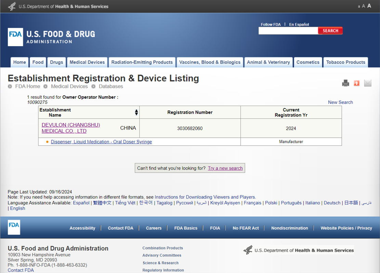The height and width of the screenshot is (273, 380).
Task: Open Careers footer link
Action: [x=154, y=228]
